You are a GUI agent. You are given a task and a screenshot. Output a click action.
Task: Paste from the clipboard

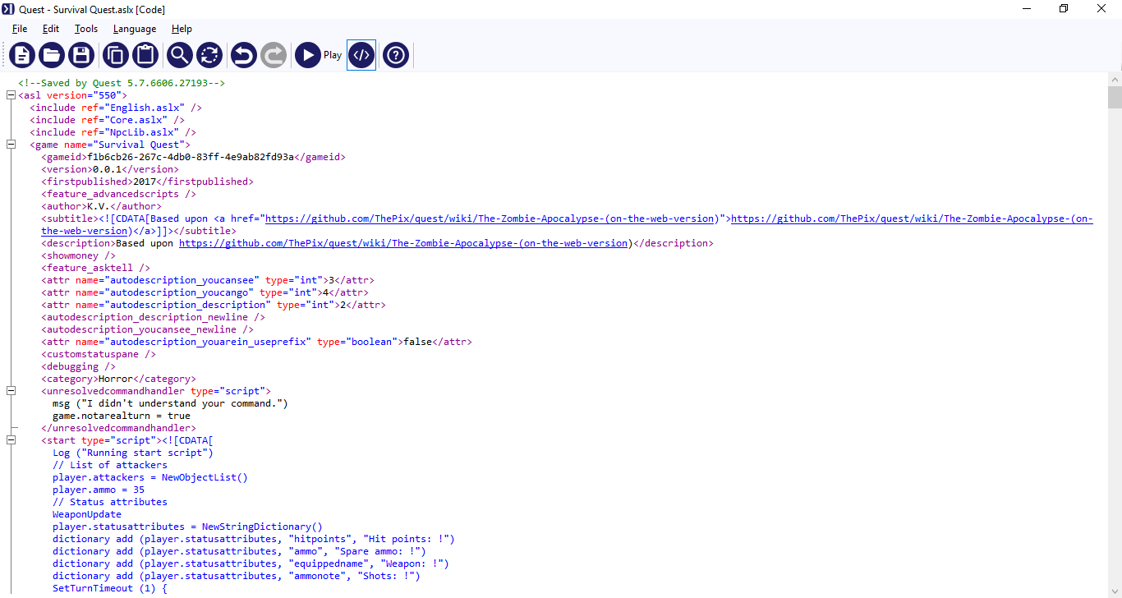[145, 55]
